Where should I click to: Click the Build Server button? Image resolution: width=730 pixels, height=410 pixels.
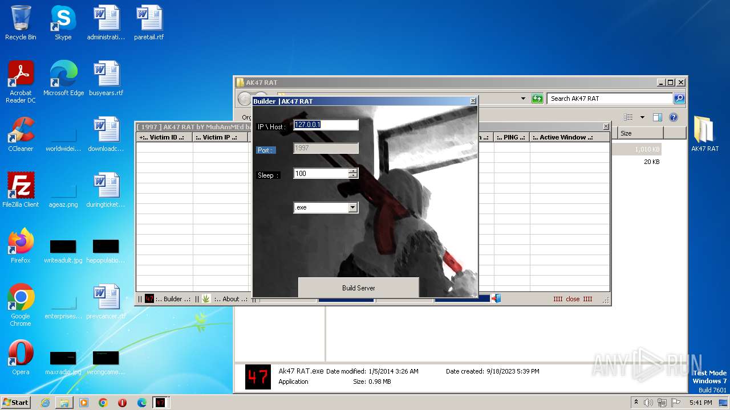pos(359,288)
